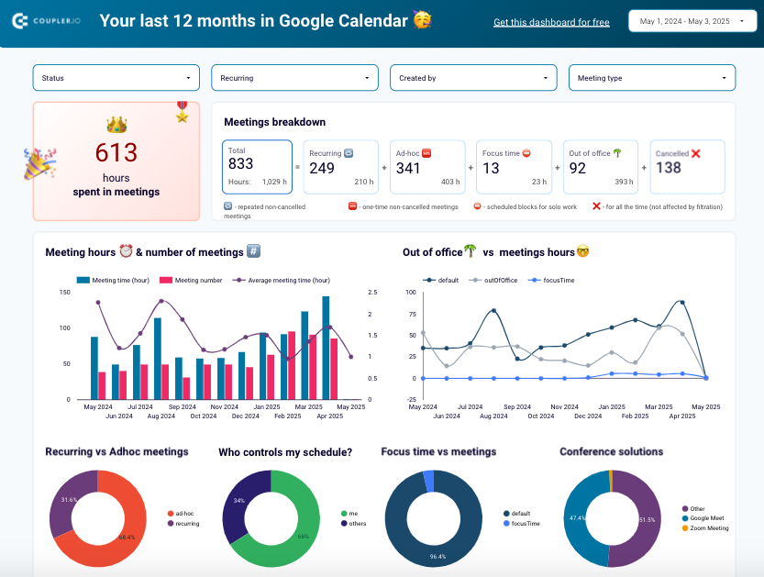The width and height of the screenshot is (764, 577).
Task: Click the 34% others donut segment
Action: coord(239,501)
